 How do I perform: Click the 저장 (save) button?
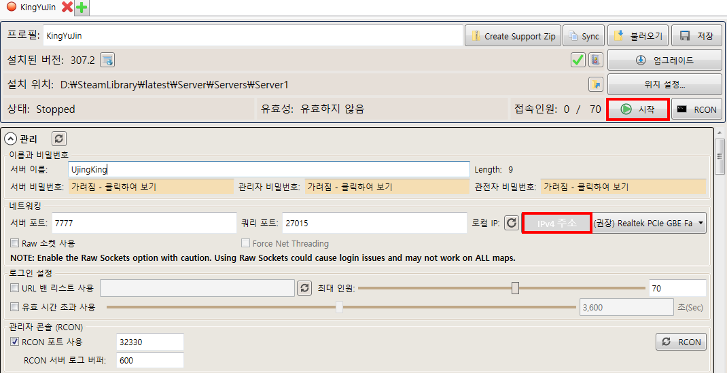pos(697,36)
